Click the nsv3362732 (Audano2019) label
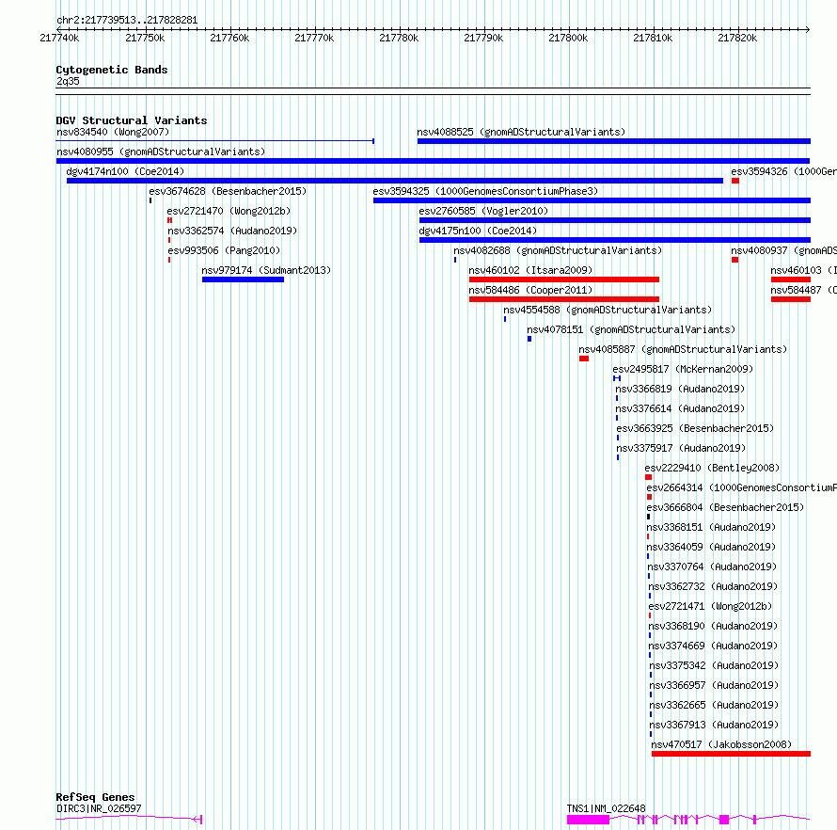 pos(713,586)
